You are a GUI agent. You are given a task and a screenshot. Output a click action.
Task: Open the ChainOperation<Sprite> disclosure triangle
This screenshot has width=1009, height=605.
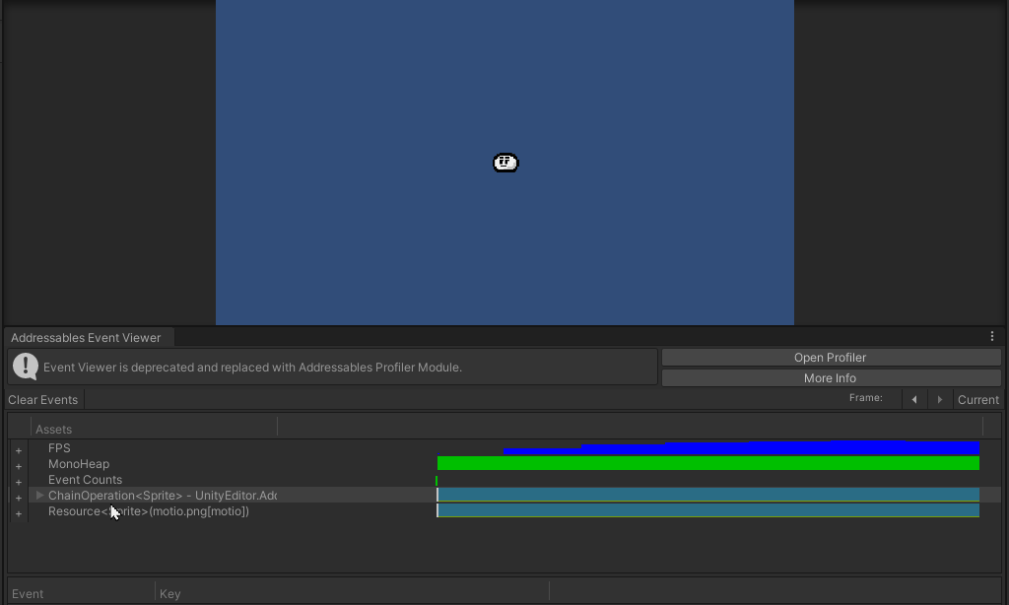coord(37,496)
